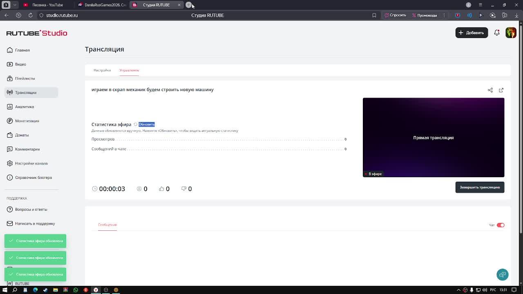523x294 pixels.
Task: Click the likes thumbs-up icon
Action: (161, 189)
